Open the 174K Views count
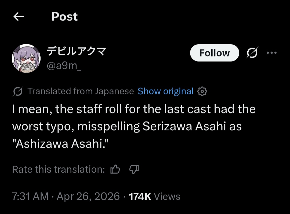The width and height of the screenshot is (290, 214). (x=154, y=197)
